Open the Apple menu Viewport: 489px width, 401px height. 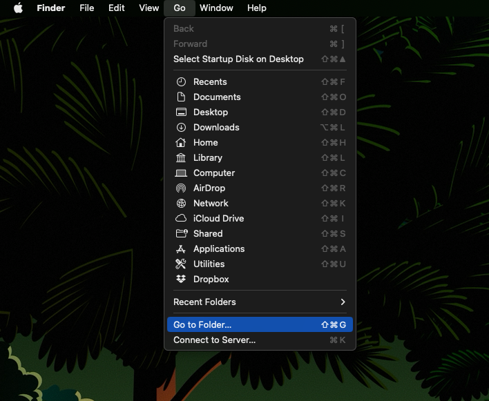pyautogui.click(x=18, y=8)
